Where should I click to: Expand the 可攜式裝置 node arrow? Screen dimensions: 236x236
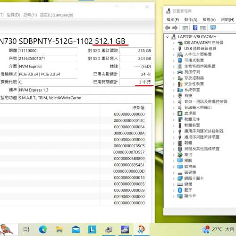[174, 60]
